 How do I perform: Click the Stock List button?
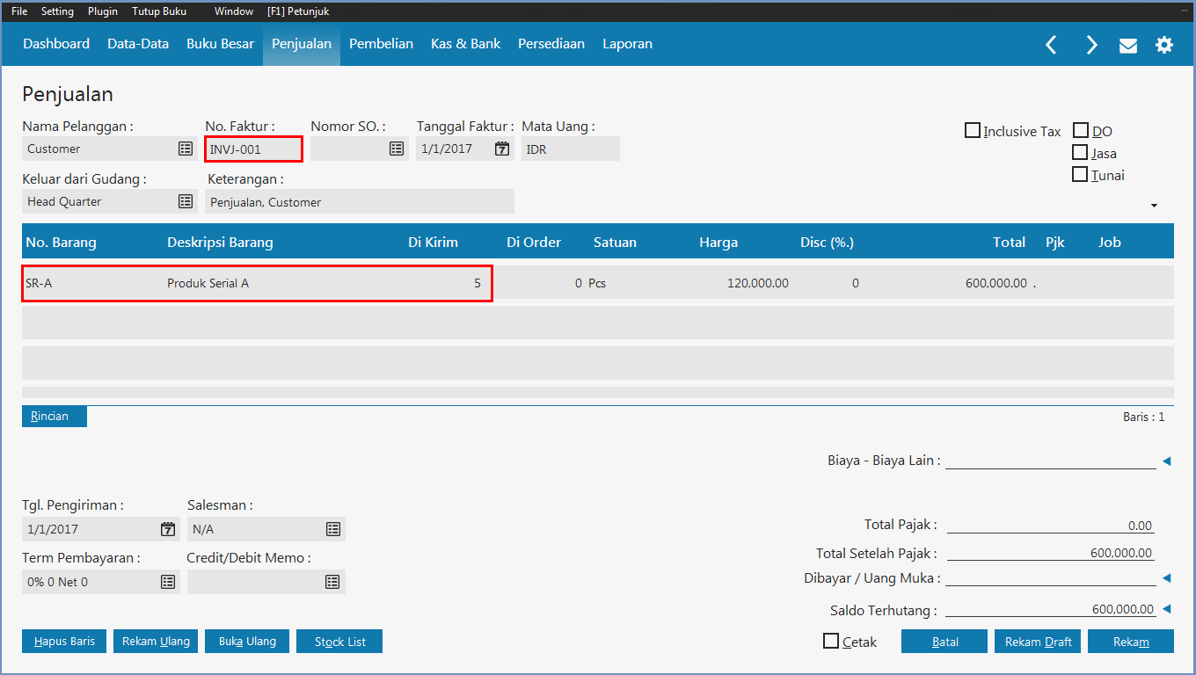click(x=339, y=642)
